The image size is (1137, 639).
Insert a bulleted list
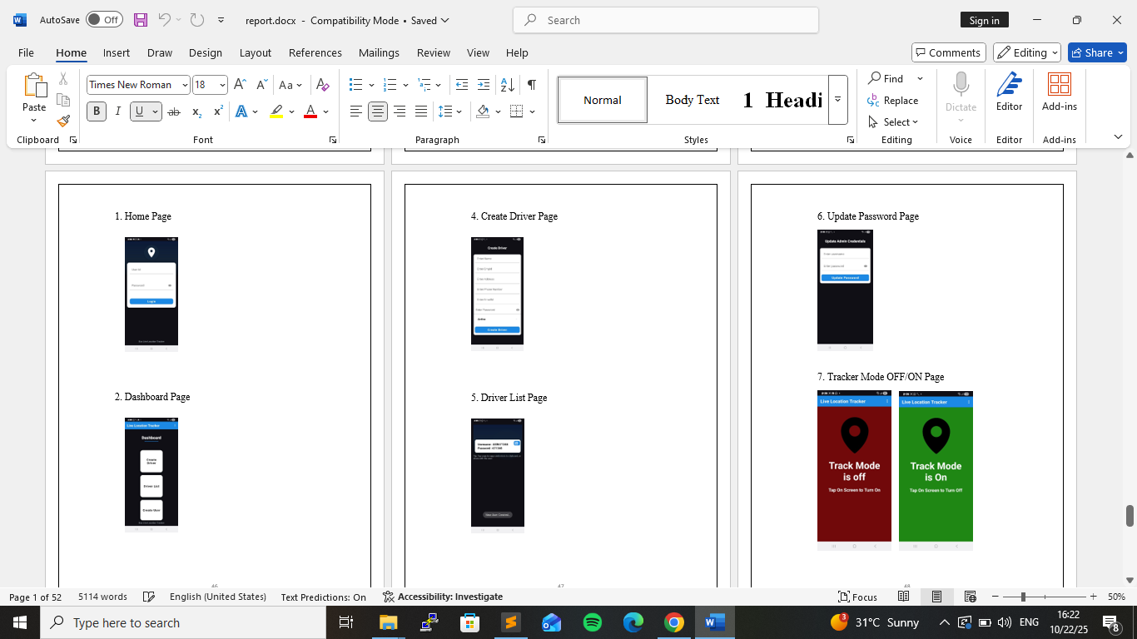[356, 85]
